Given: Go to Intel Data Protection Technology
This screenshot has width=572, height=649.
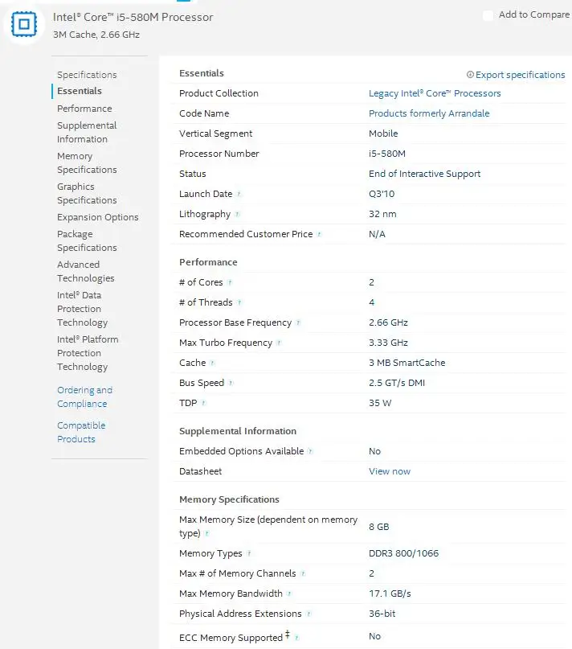Looking at the screenshot, I should (82, 309).
